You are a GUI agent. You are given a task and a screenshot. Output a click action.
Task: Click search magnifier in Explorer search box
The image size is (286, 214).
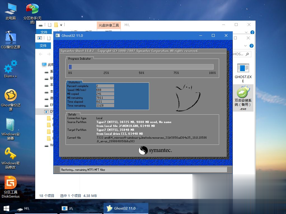click(x=247, y=54)
